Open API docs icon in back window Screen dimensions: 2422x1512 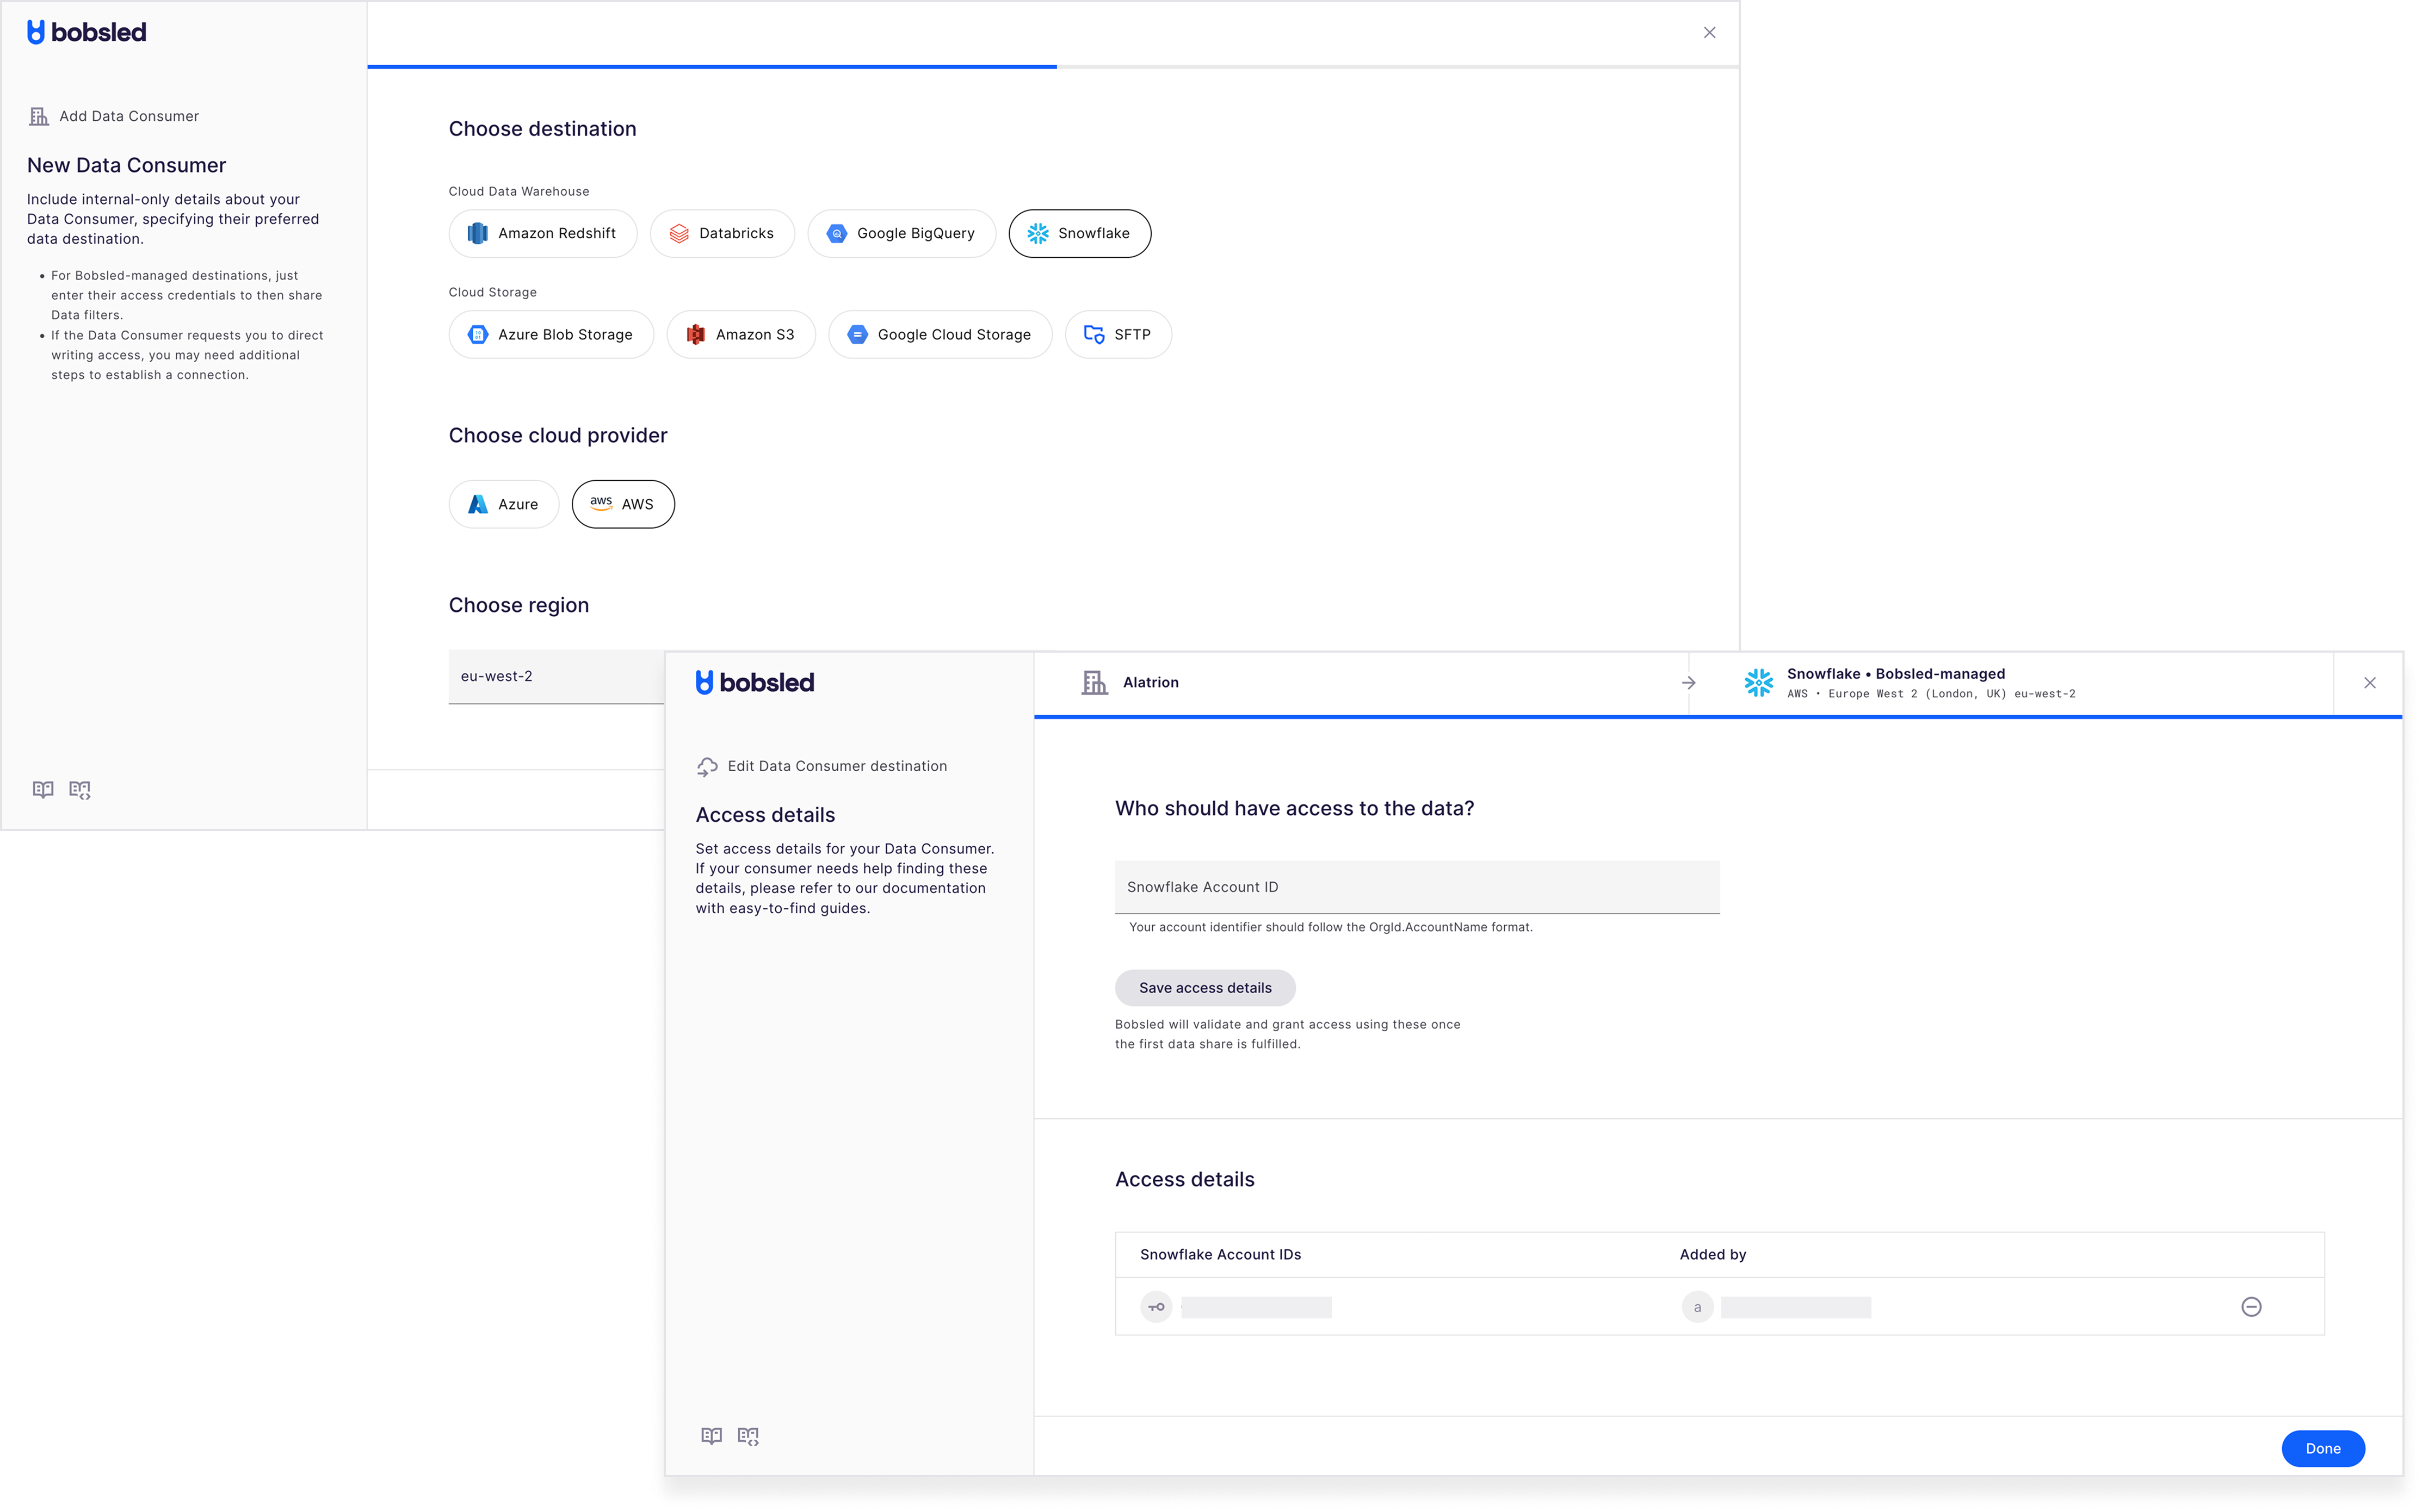80,789
